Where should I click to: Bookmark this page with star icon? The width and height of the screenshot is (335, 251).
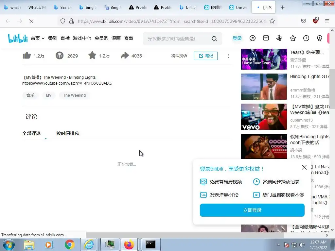272,21
